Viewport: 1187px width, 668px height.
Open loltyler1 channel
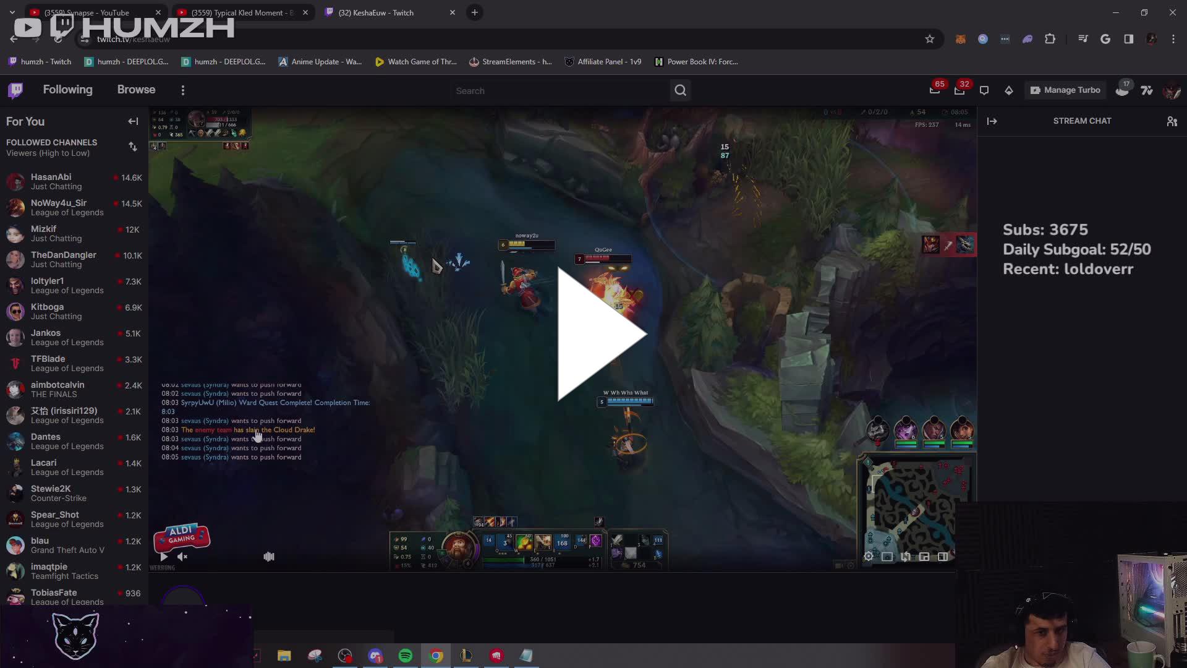point(74,285)
